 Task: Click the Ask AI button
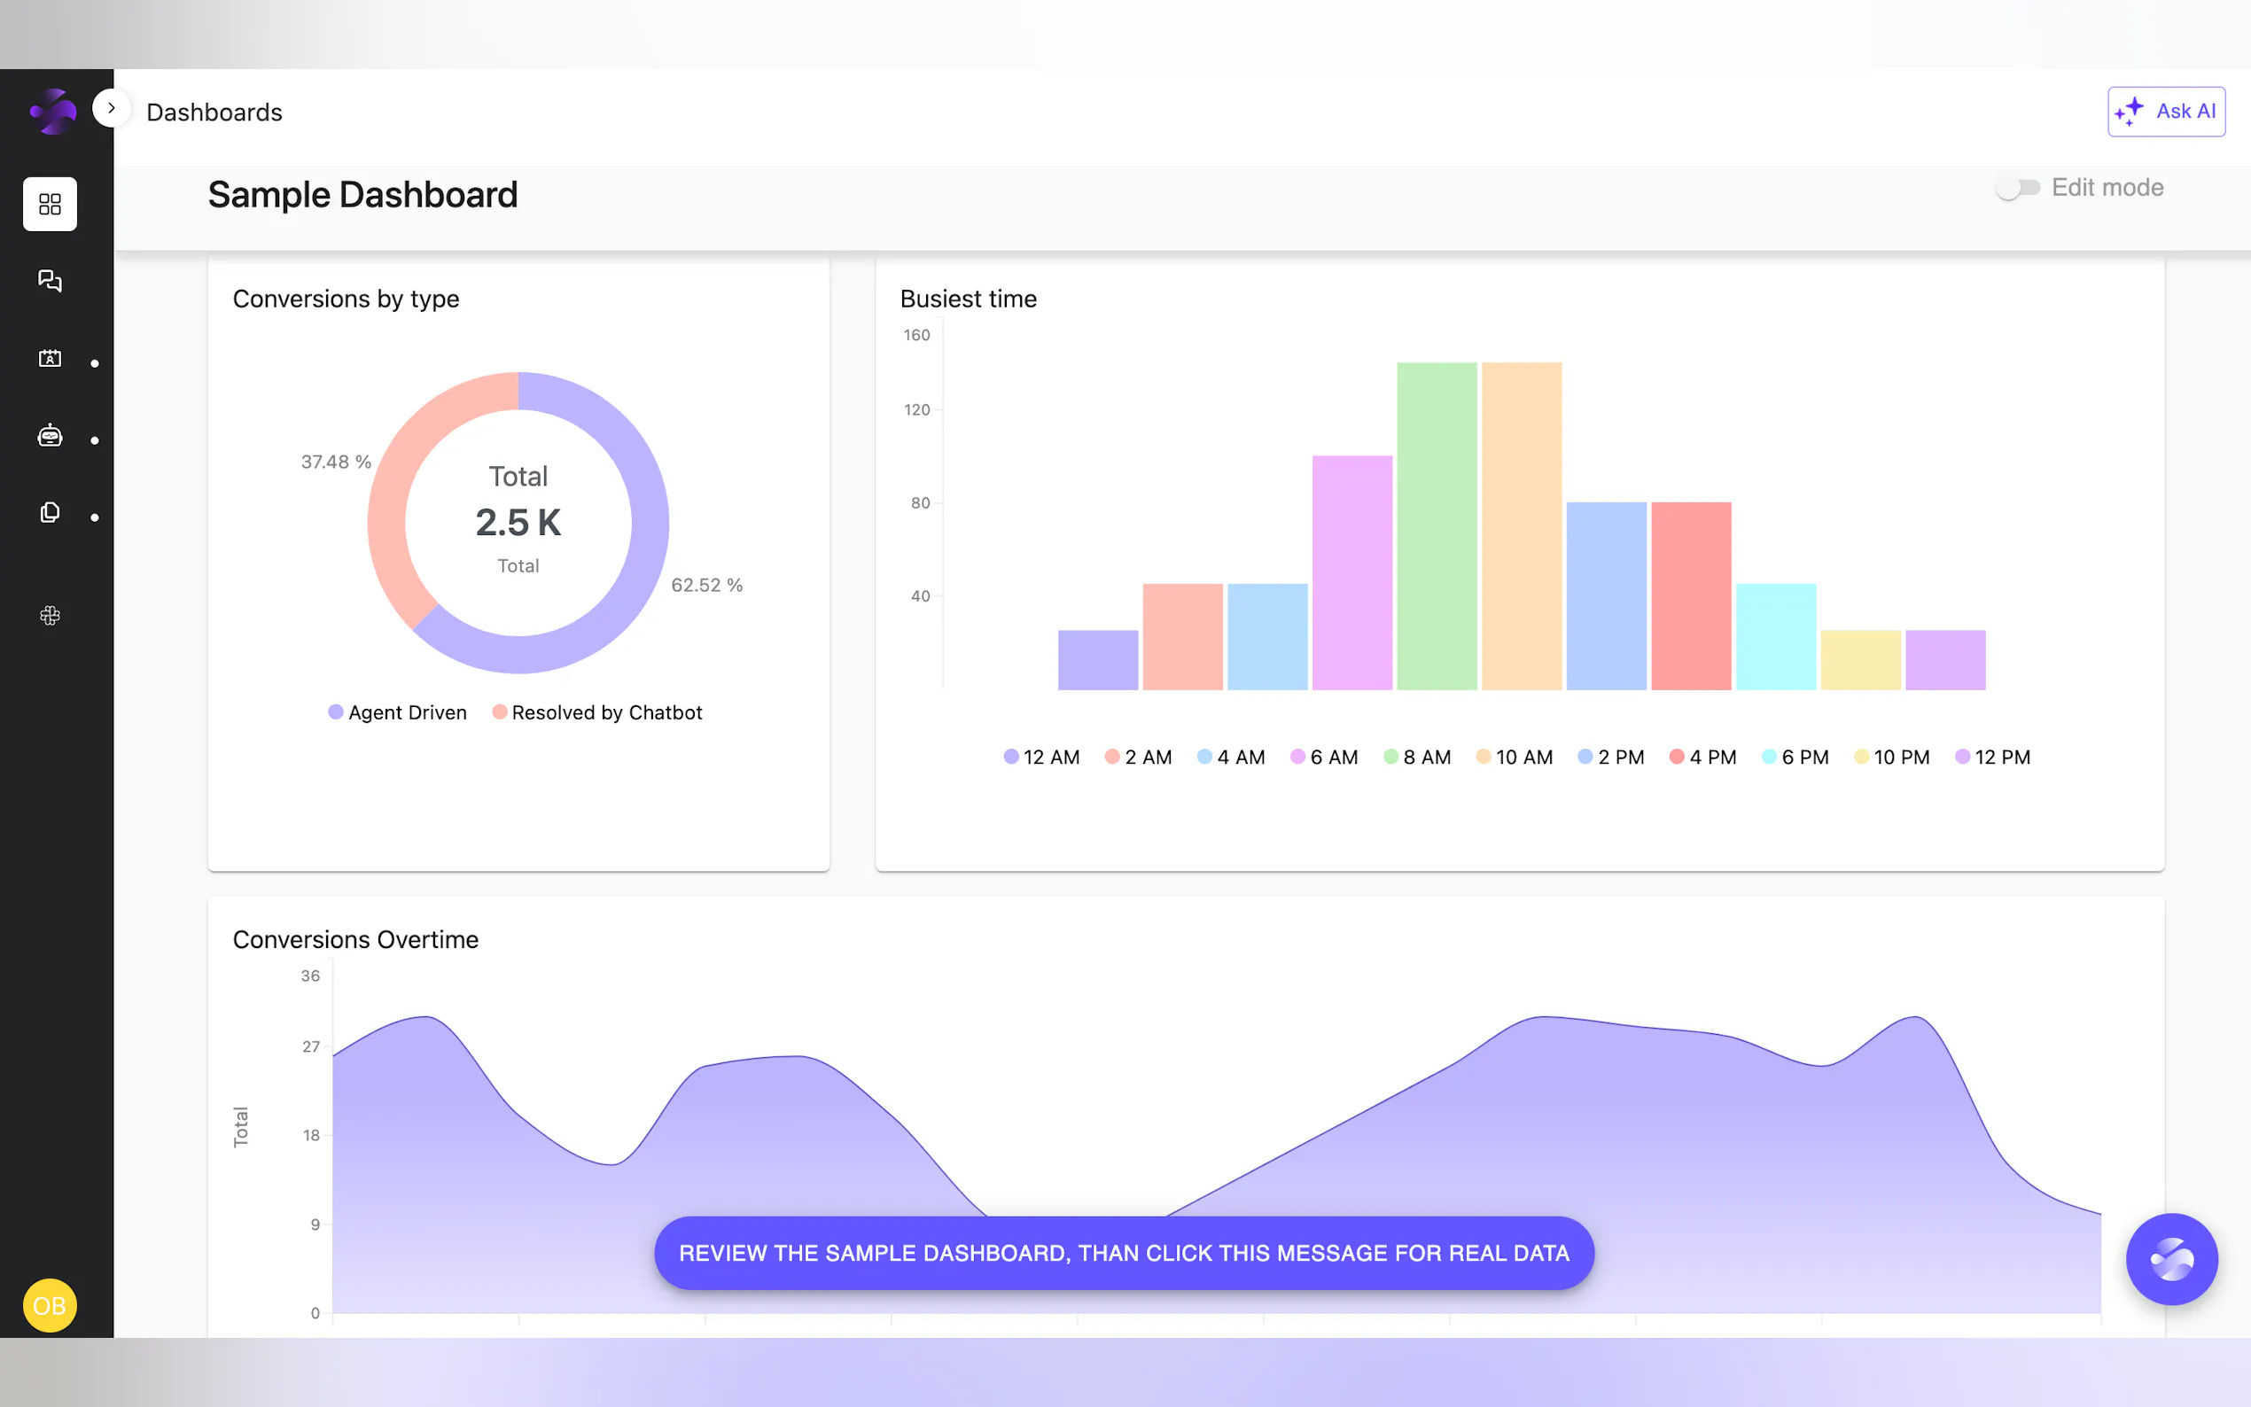pos(2165,112)
